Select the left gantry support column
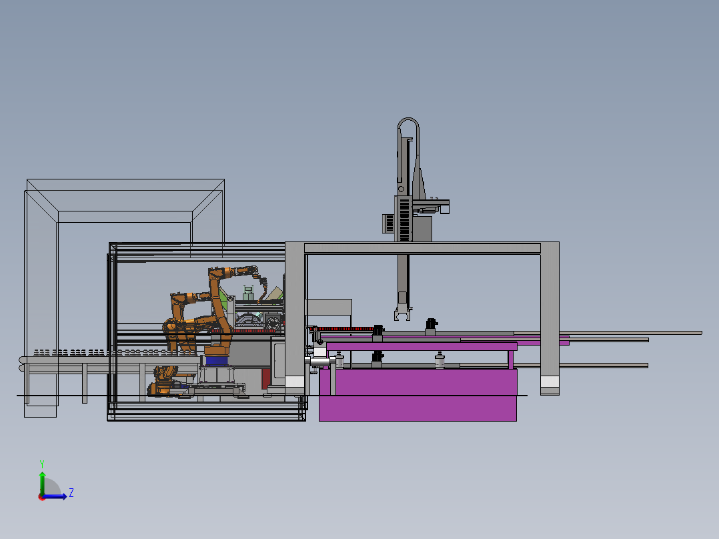Screen dimensions: 719x539 [x=295, y=318]
